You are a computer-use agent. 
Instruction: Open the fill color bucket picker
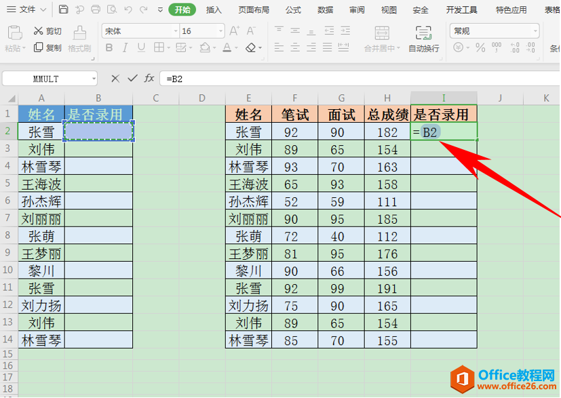(207, 47)
